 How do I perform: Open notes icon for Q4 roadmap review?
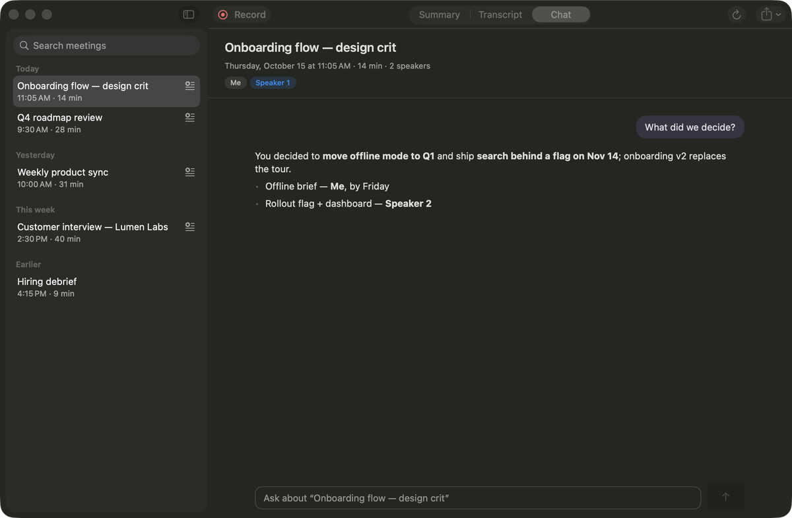(x=190, y=117)
